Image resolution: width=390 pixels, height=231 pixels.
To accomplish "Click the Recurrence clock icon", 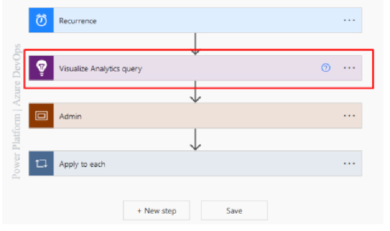I will pyautogui.click(x=41, y=21).
